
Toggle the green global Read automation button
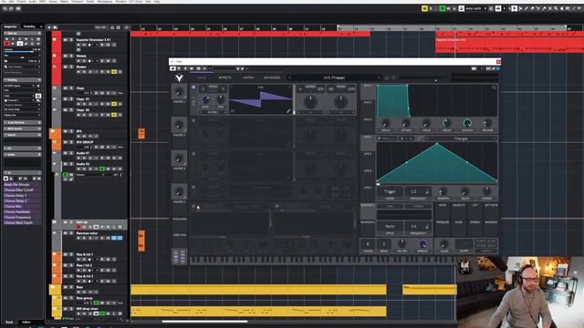[443, 8]
